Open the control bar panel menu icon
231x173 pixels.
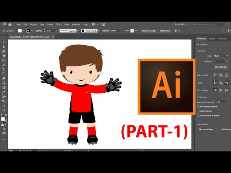click(229, 31)
